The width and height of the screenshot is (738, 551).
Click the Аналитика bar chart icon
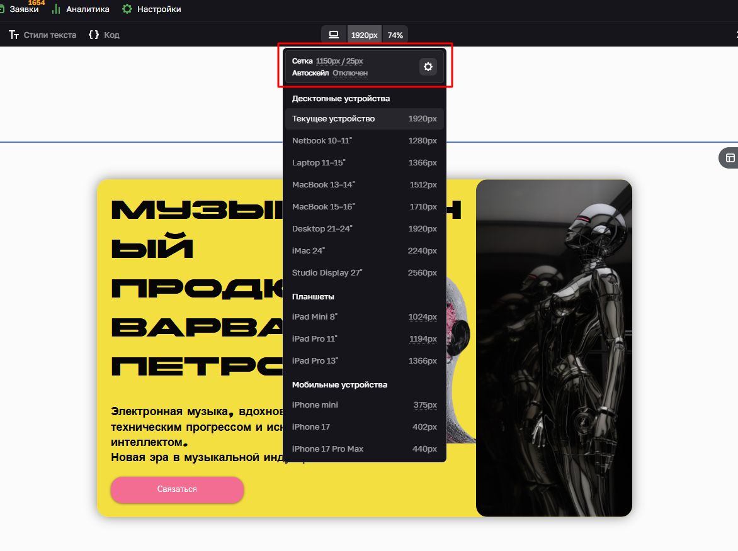point(56,9)
